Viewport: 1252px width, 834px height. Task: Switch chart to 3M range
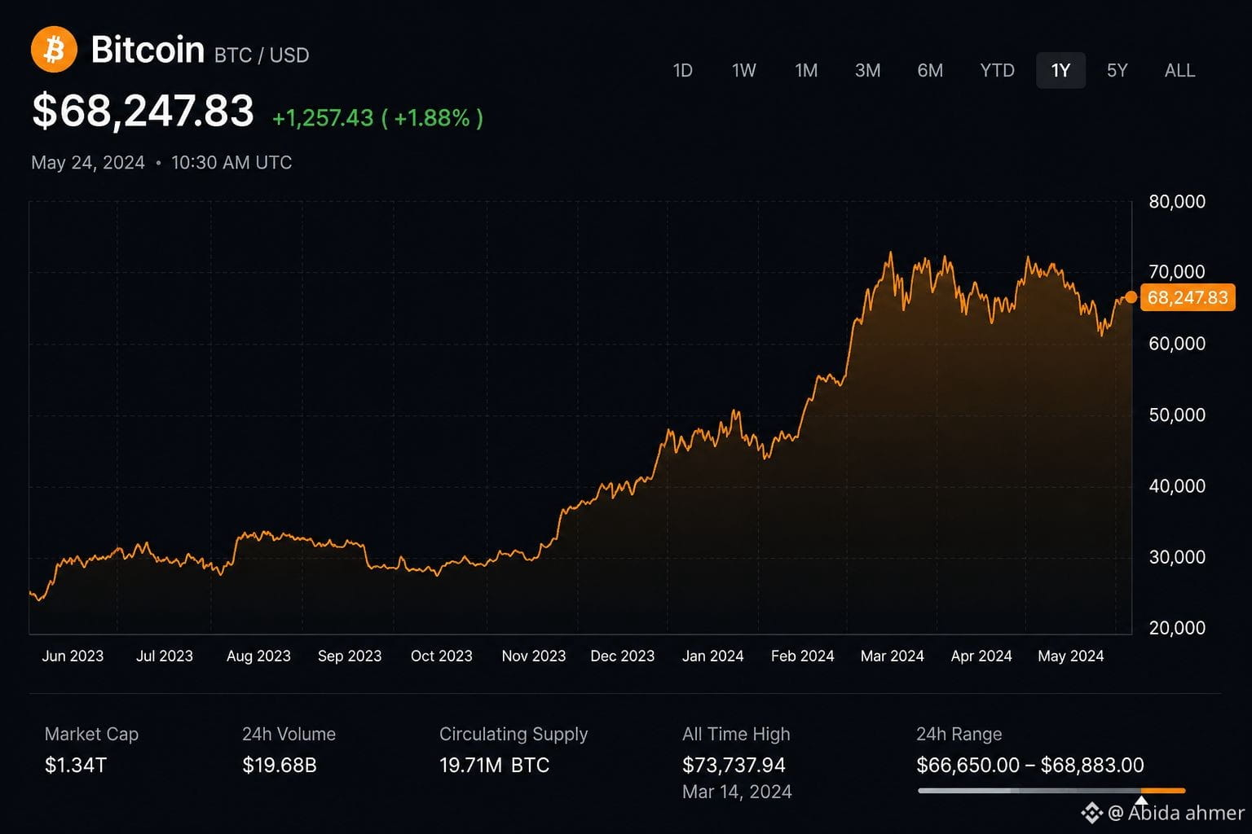click(867, 71)
